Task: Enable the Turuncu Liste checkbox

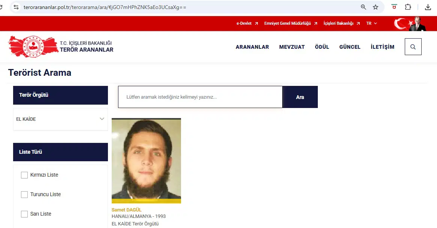Action: click(x=24, y=195)
